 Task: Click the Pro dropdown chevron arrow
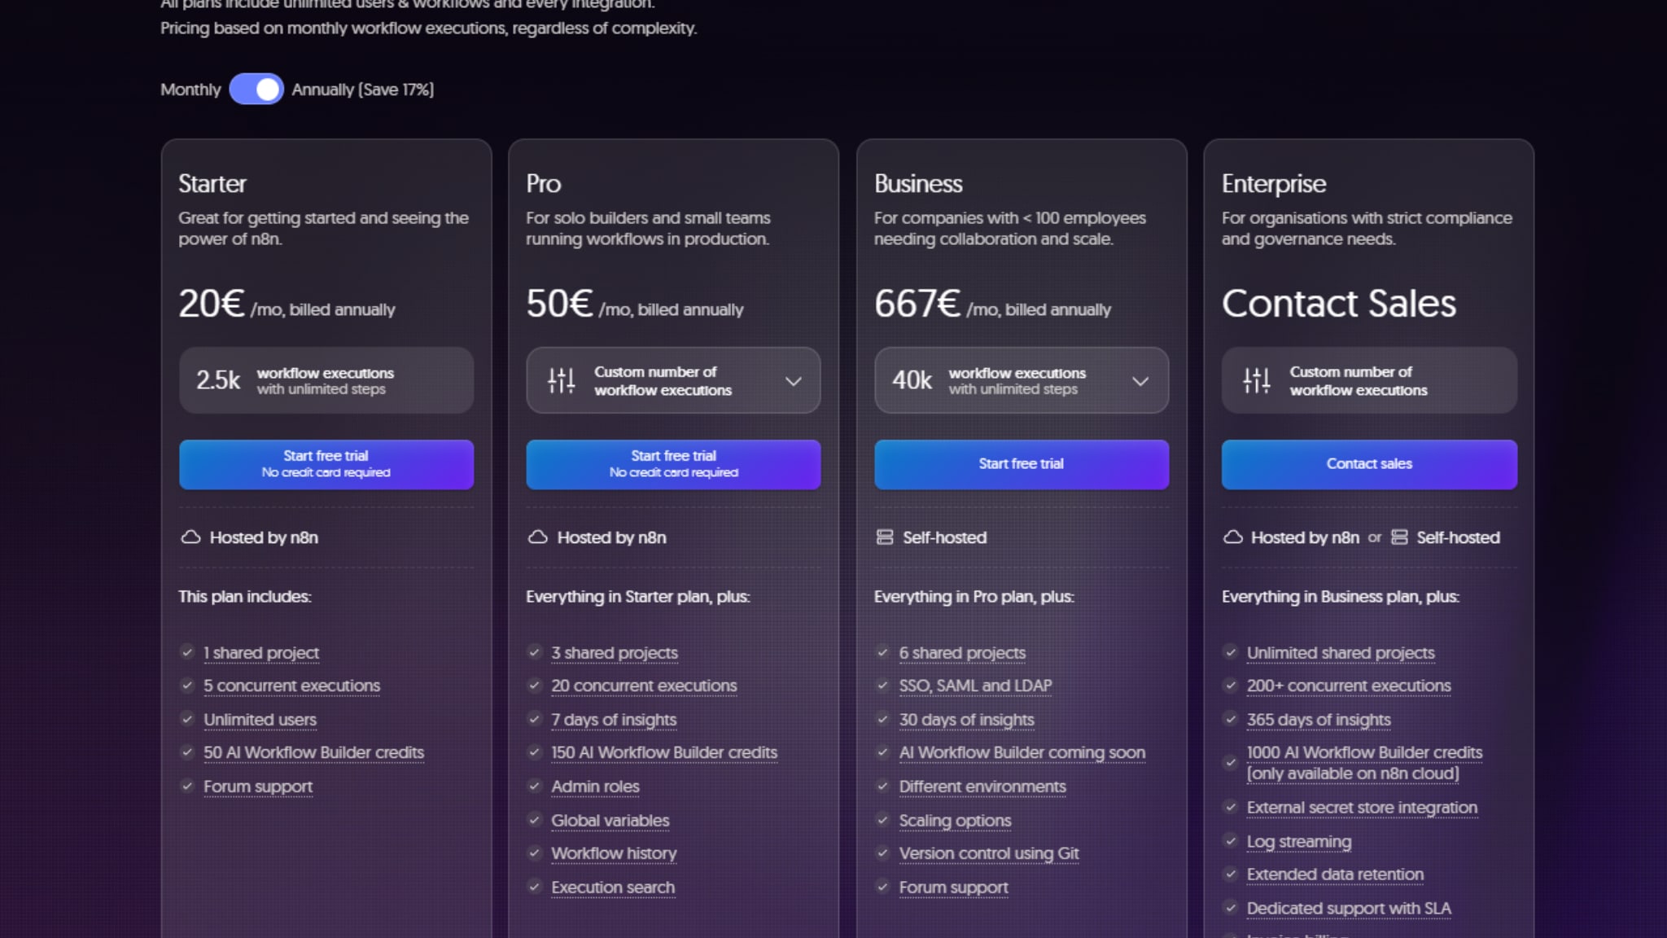click(x=794, y=381)
